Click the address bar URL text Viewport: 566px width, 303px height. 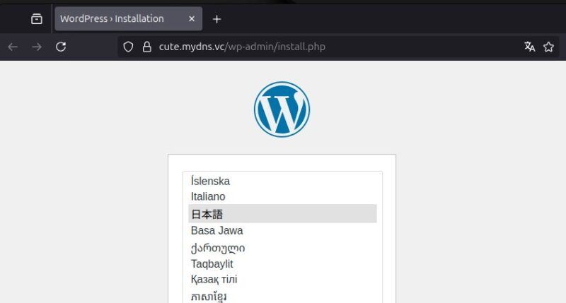pyautogui.click(x=242, y=47)
